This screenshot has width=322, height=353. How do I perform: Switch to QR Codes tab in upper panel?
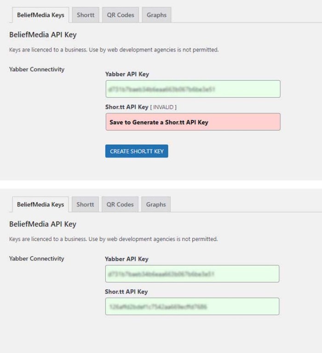click(x=121, y=15)
